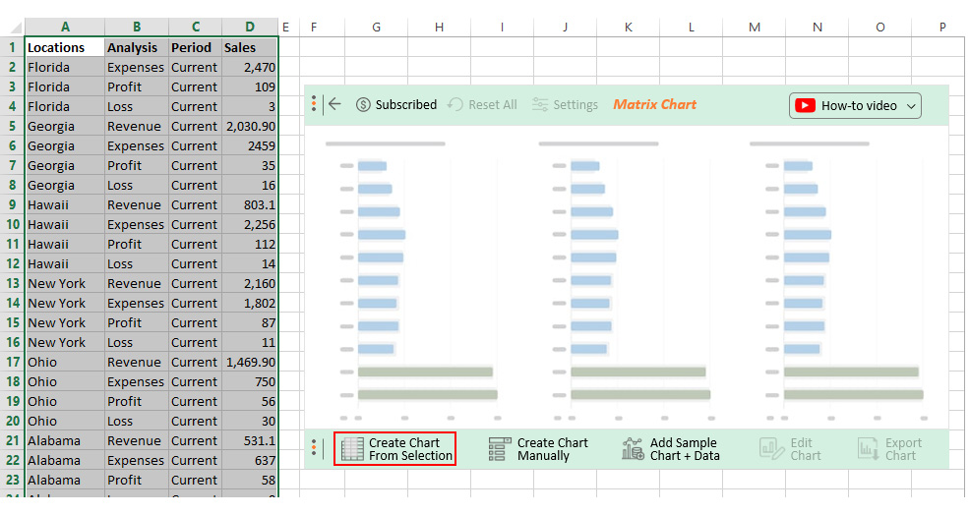Click the Revenue cell in row 17
Screen dimensions: 970x515
137,362
